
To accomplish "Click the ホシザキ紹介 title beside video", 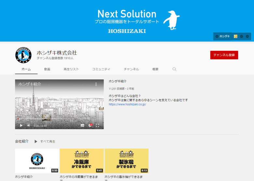I will click(118, 81).
